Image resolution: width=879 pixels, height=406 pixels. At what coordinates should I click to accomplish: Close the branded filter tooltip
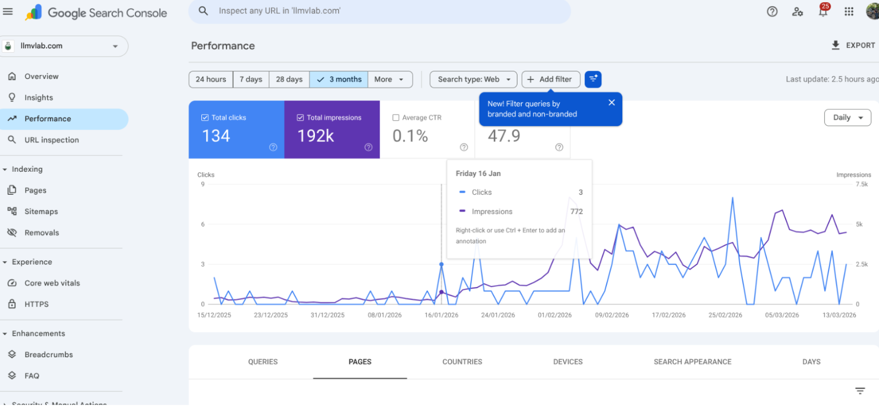(611, 103)
